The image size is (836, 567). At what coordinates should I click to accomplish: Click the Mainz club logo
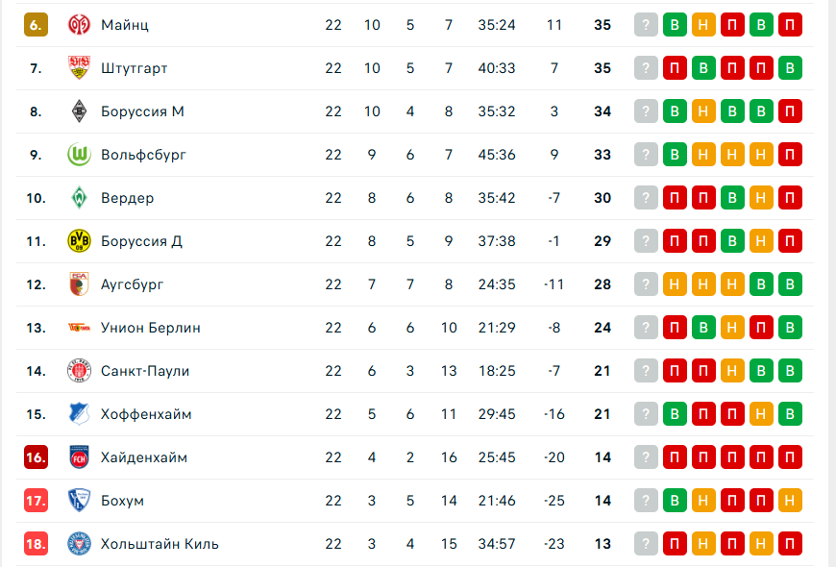(79, 25)
